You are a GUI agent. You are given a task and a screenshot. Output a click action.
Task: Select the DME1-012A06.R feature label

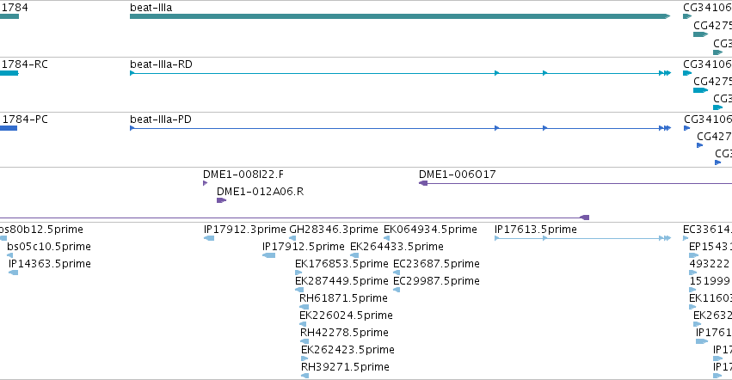[260, 192]
